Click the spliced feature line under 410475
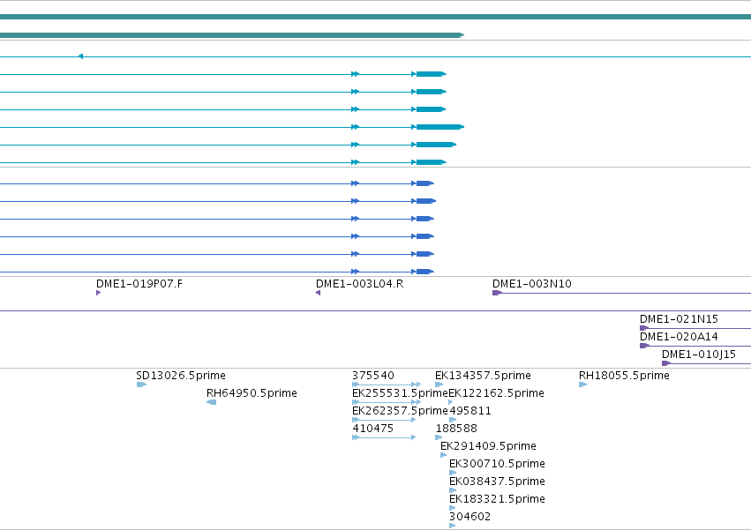The height and width of the screenshot is (530, 751). 384,437
